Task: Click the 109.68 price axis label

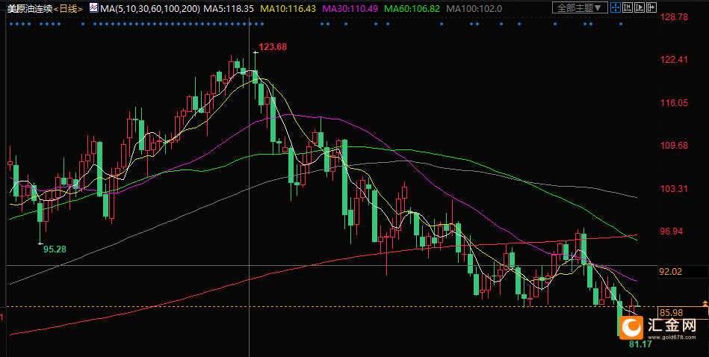Action: pos(675,146)
